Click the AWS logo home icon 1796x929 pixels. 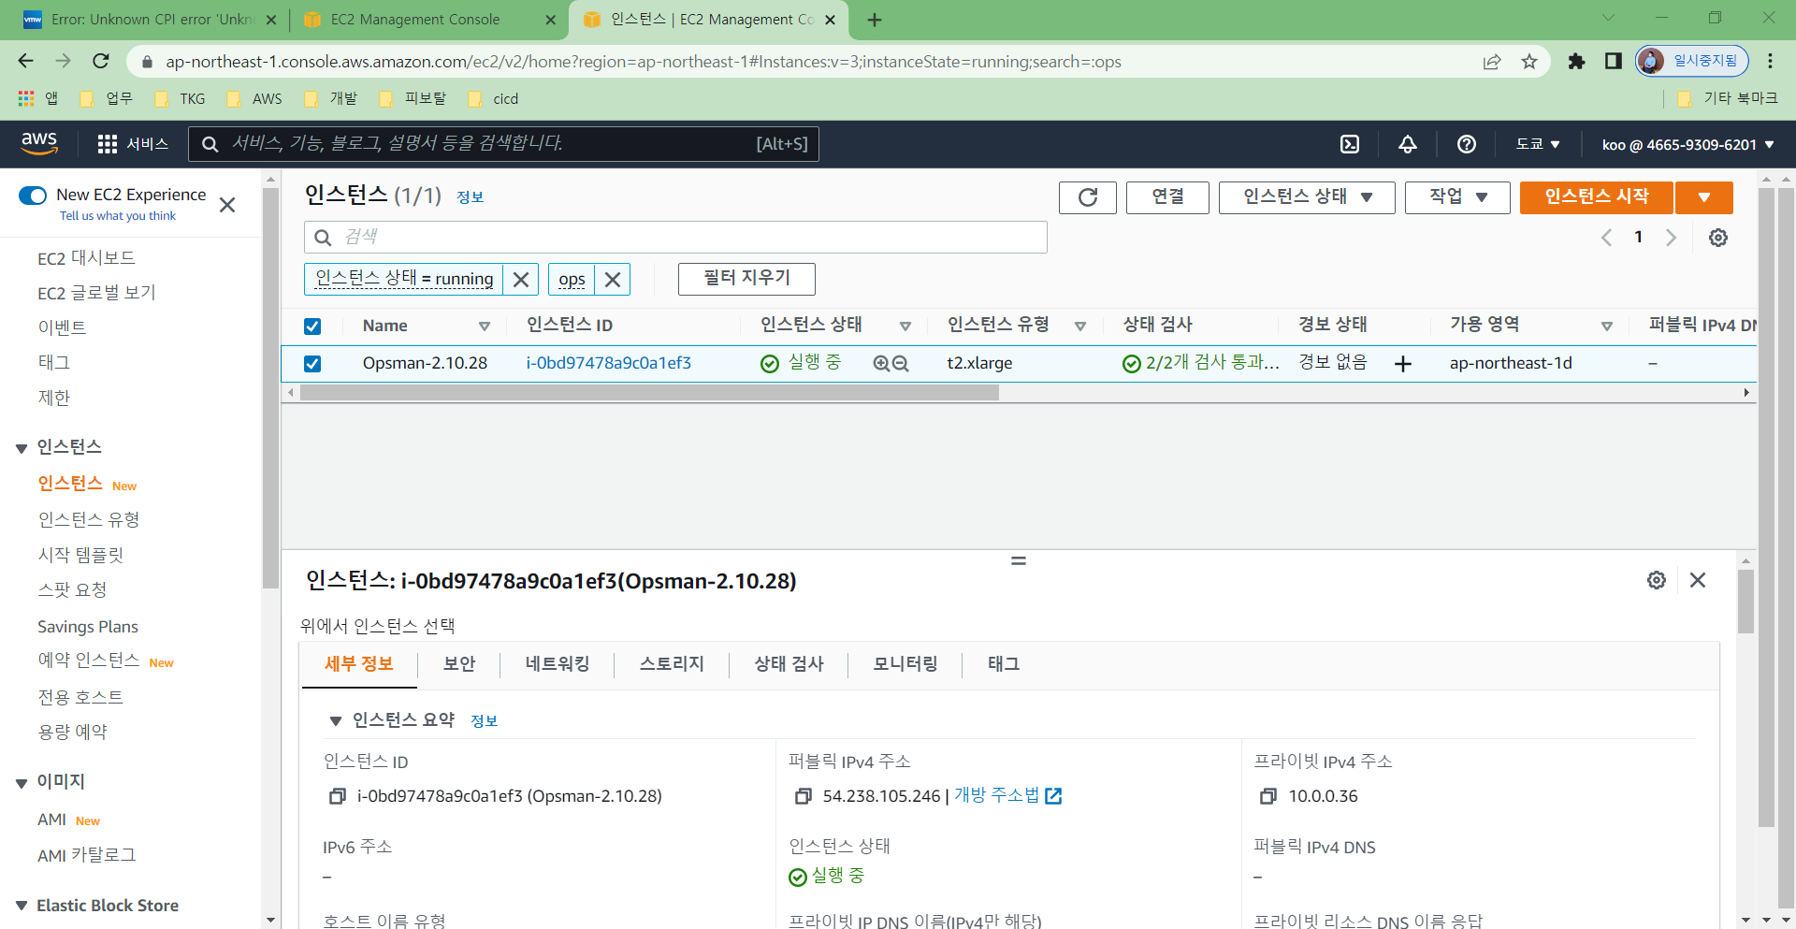coord(39,143)
